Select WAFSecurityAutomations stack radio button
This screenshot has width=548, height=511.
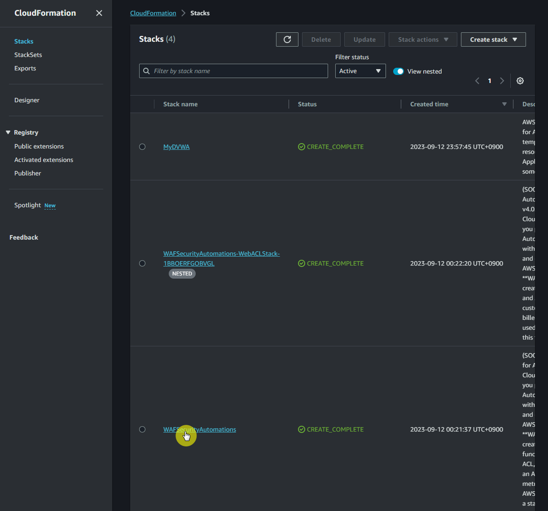(142, 429)
